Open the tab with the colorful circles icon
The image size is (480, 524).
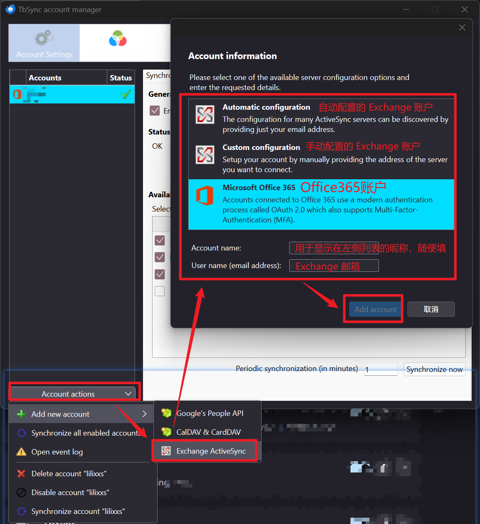[117, 43]
